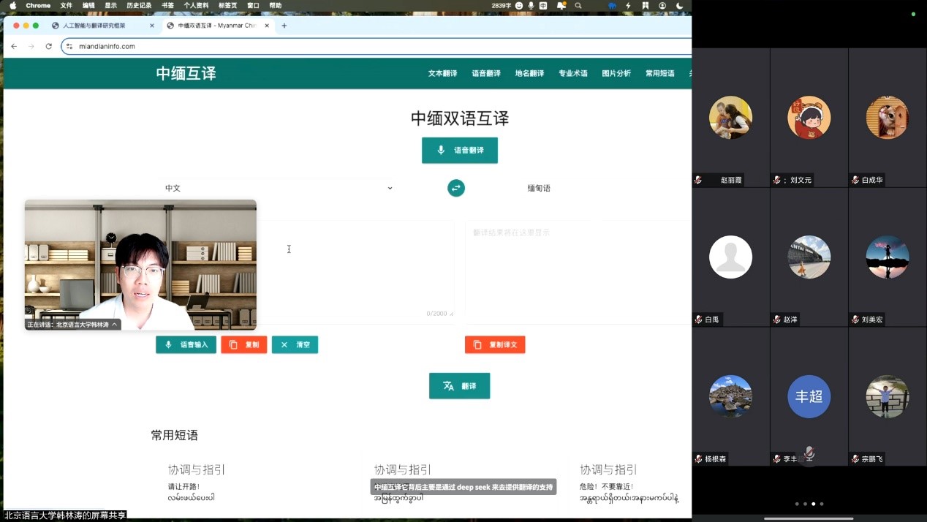This screenshot has height=522, width=927.
Task: Go to 专业术语 navigation link
Action: 572,73
